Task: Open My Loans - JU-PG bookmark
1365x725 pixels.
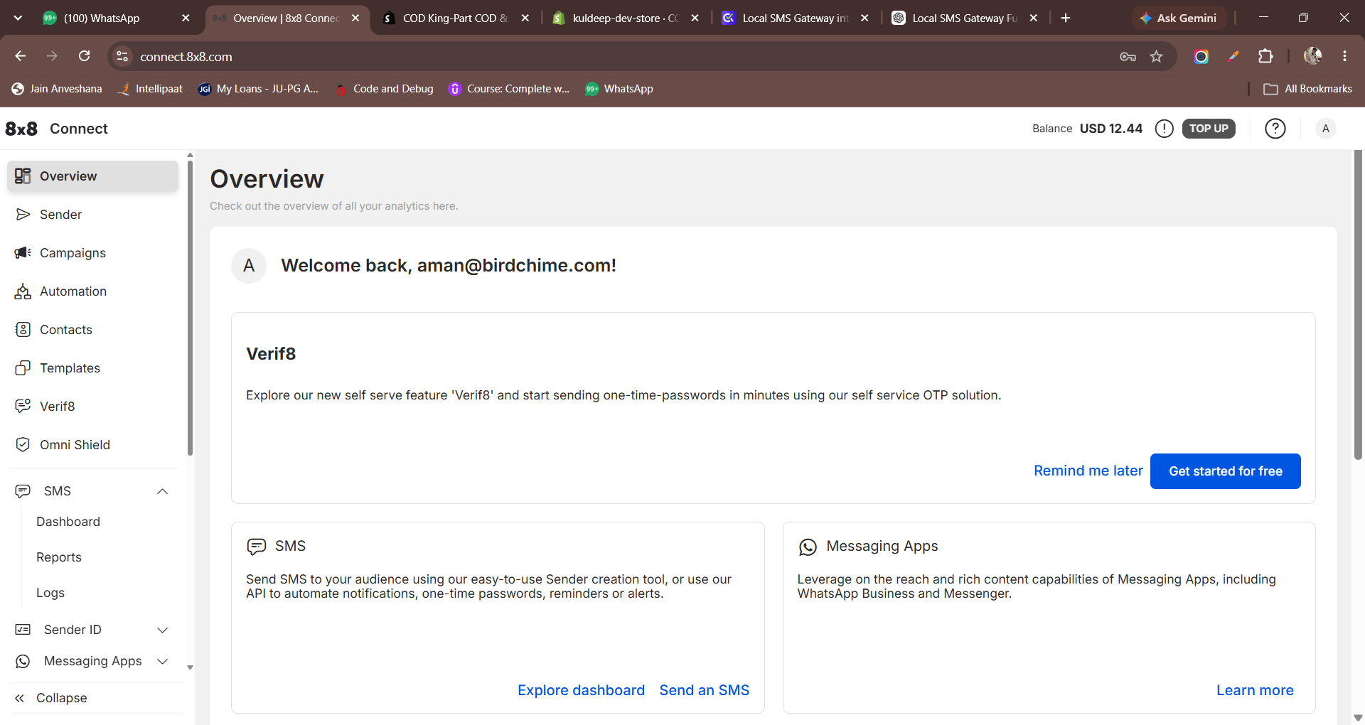Action: click(x=258, y=89)
